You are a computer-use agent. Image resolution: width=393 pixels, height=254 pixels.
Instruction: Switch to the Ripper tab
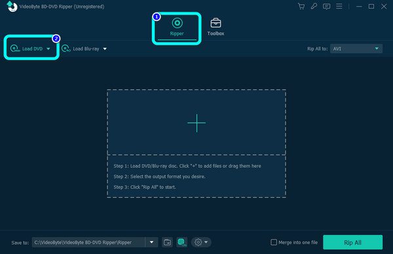click(177, 27)
